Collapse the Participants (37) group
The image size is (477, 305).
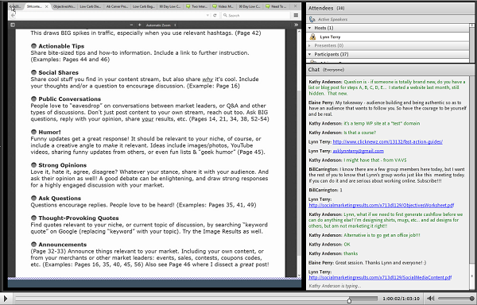(x=310, y=54)
